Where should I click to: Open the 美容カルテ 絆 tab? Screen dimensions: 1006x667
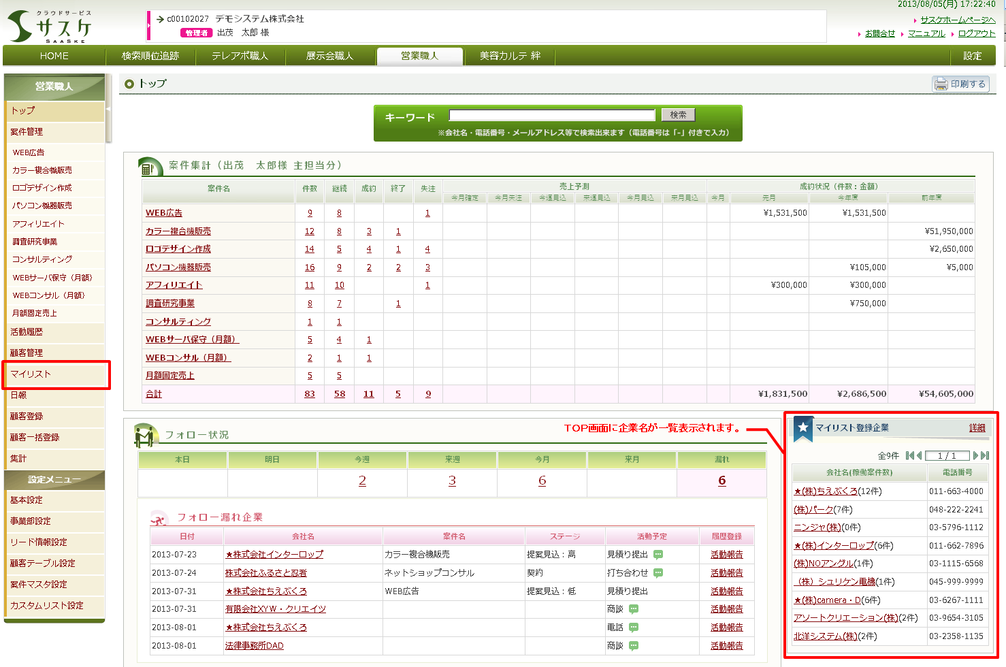click(510, 56)
